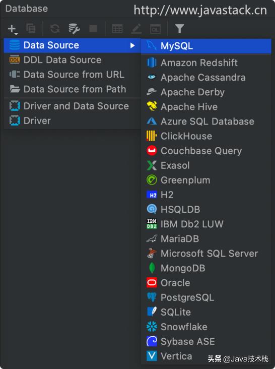Select MongoDB data source
275x369 pixels.
[x=206, y=268]
